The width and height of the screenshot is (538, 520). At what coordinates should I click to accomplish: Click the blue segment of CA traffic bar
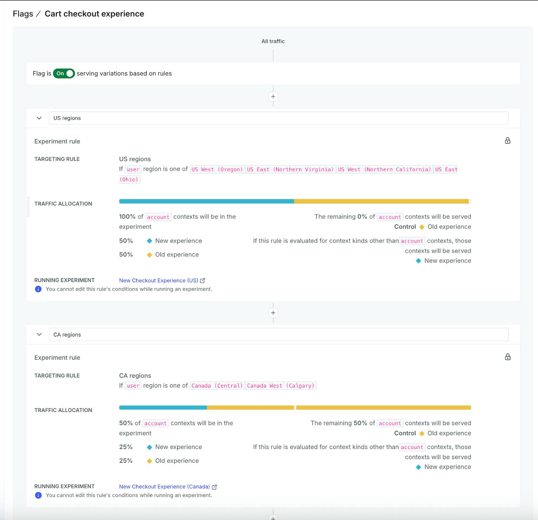tap(163, 408)
